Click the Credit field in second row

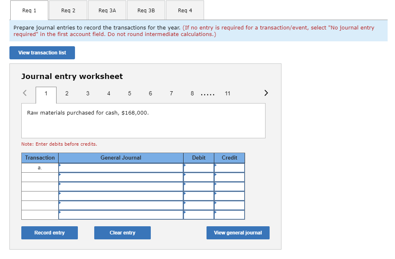(229, 177)
